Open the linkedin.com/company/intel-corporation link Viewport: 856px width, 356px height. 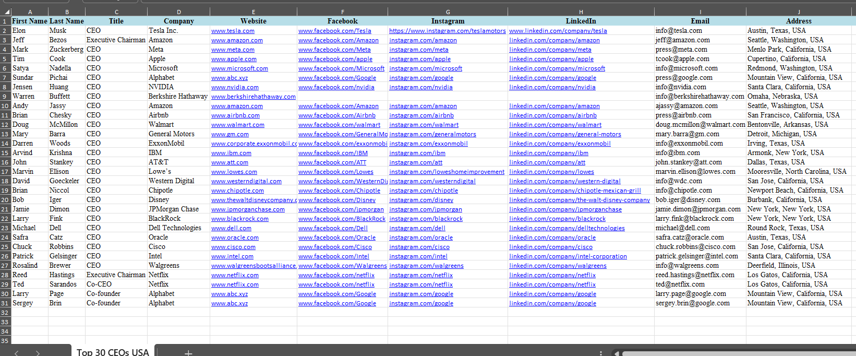[x=568, y=256]
